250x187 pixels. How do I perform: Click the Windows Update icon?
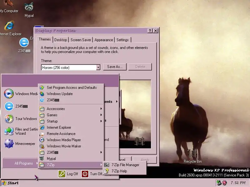tap(42, 94)
